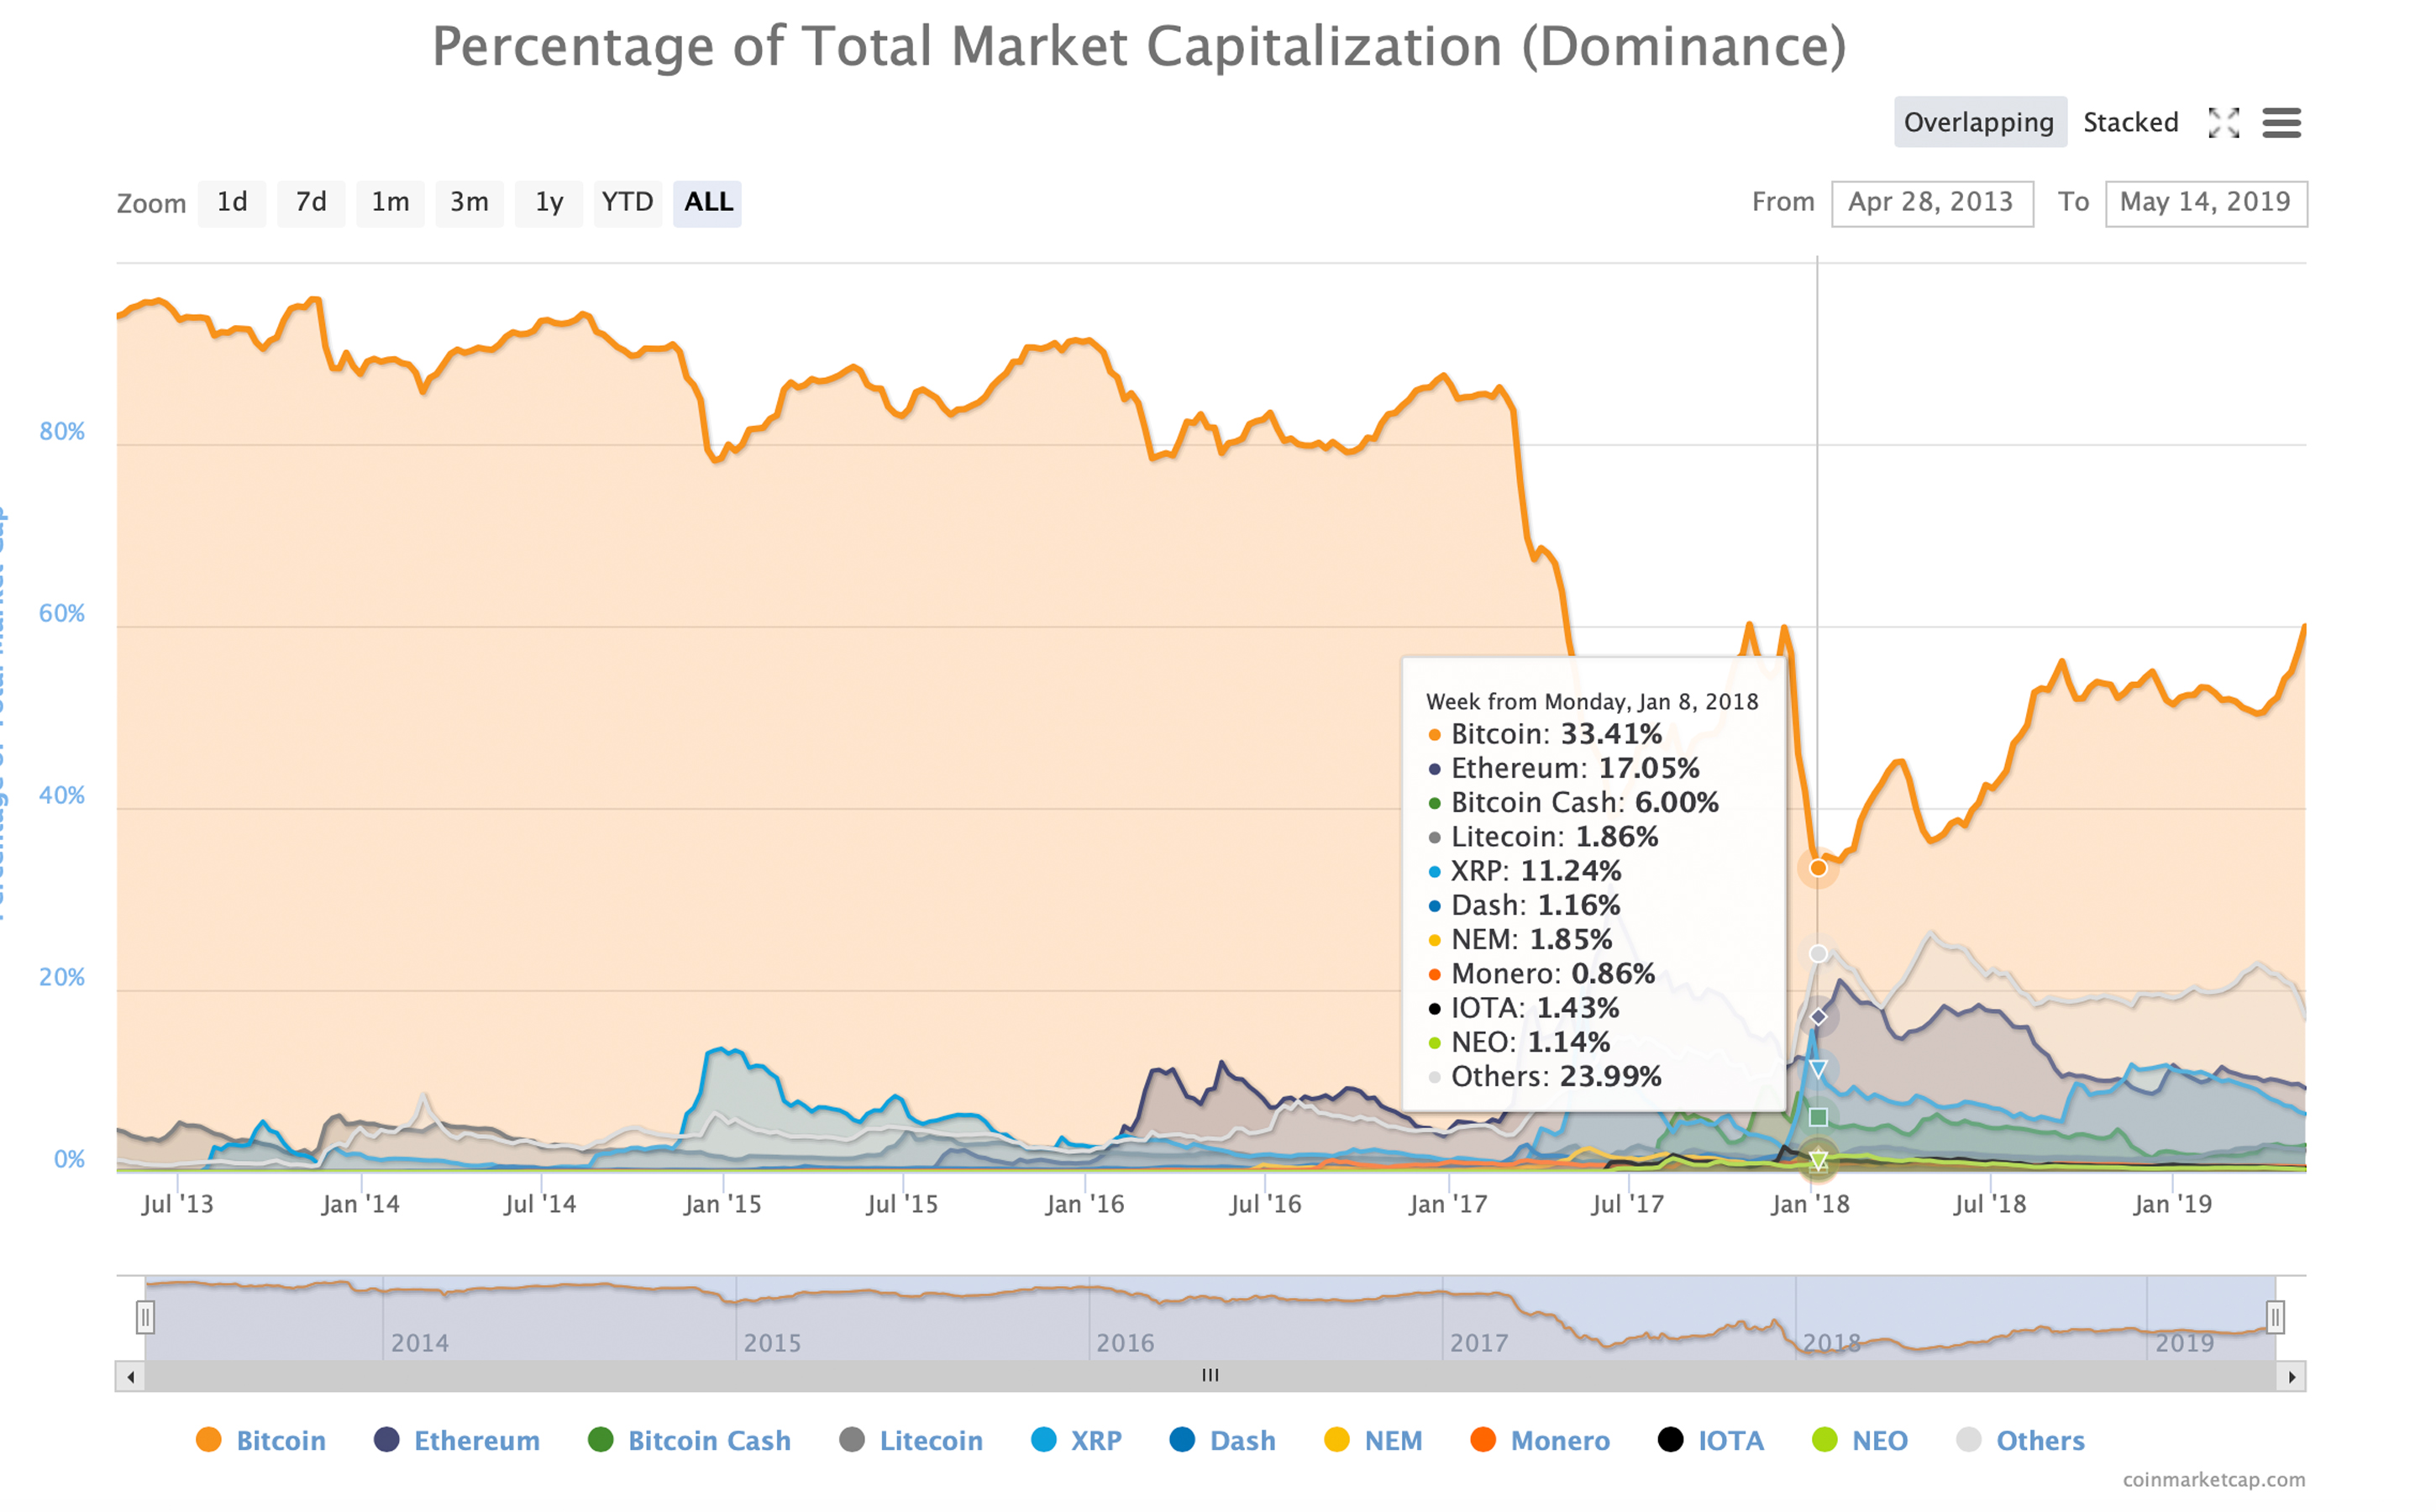Edit the From date field

pyautogui.click(x=1932, y=203)
